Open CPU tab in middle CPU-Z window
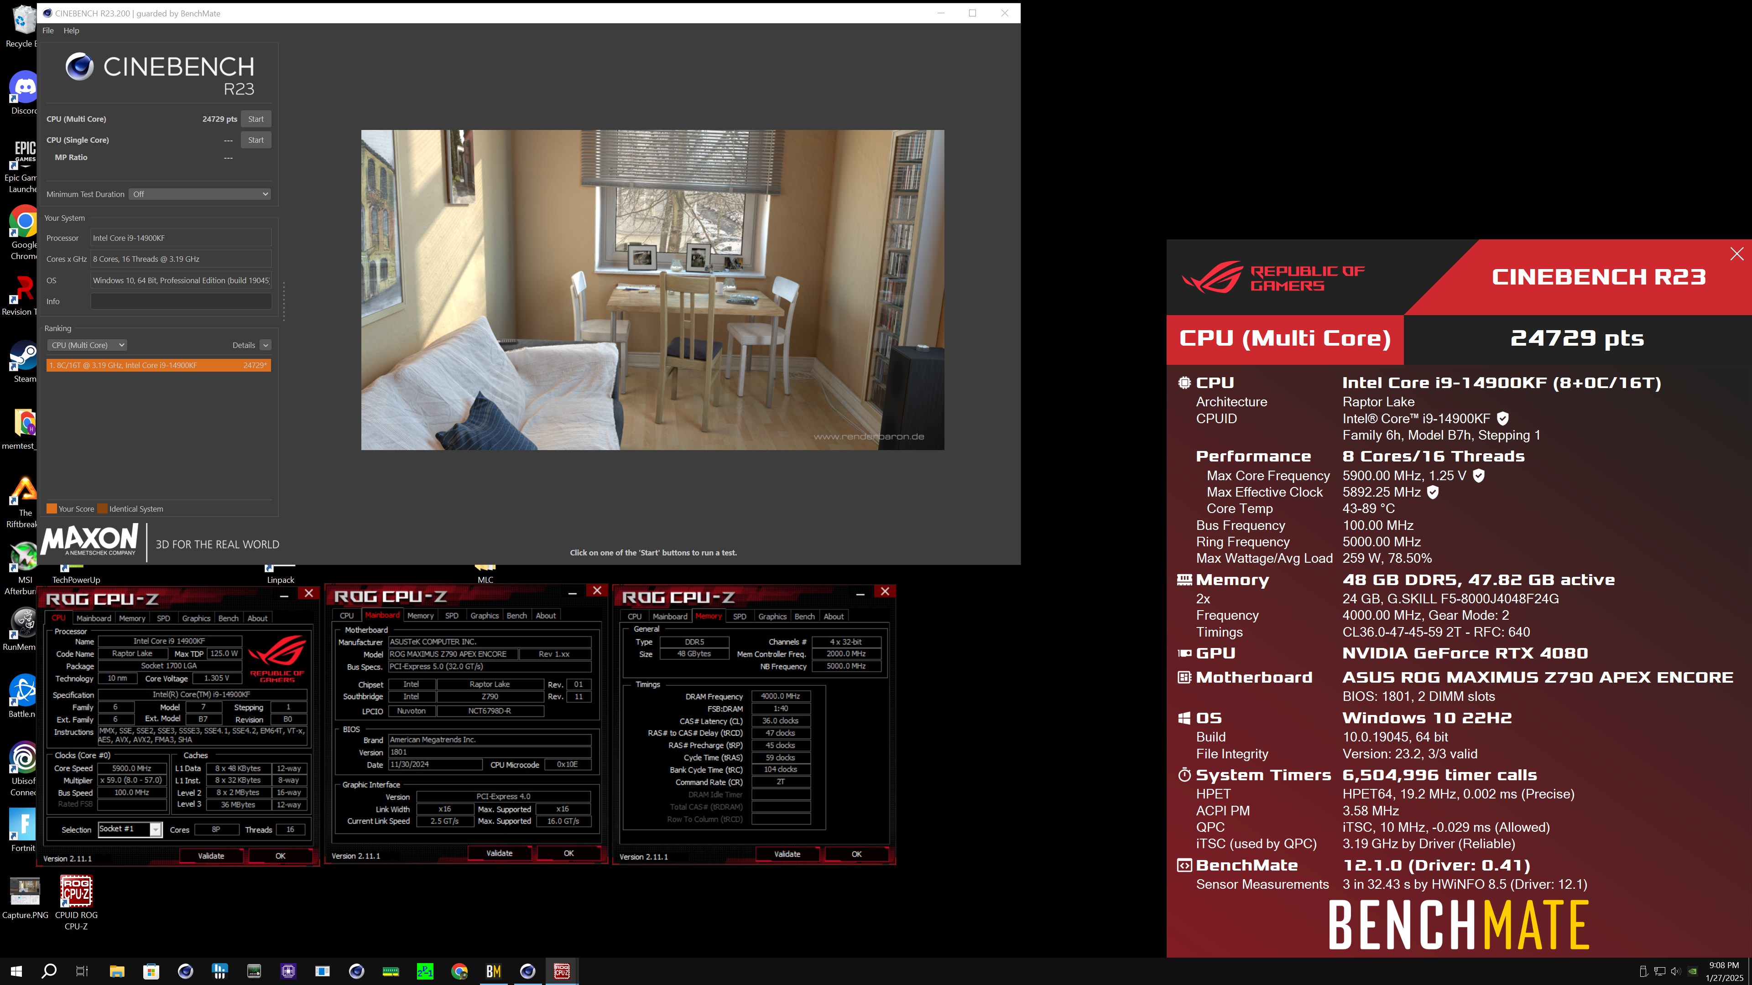Viewport: 1752px width, 985px height. tap(347, 616)
